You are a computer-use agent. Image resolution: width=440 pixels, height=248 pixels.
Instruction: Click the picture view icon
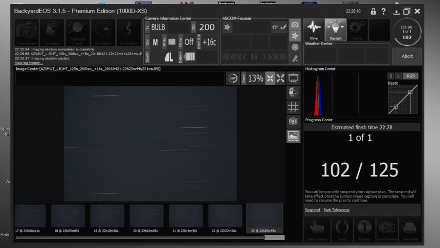[x=293, y=136]
